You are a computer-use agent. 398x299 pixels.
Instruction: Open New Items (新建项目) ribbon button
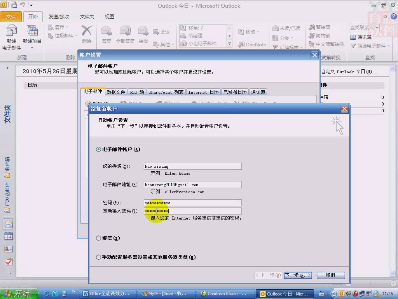(32, 37)
